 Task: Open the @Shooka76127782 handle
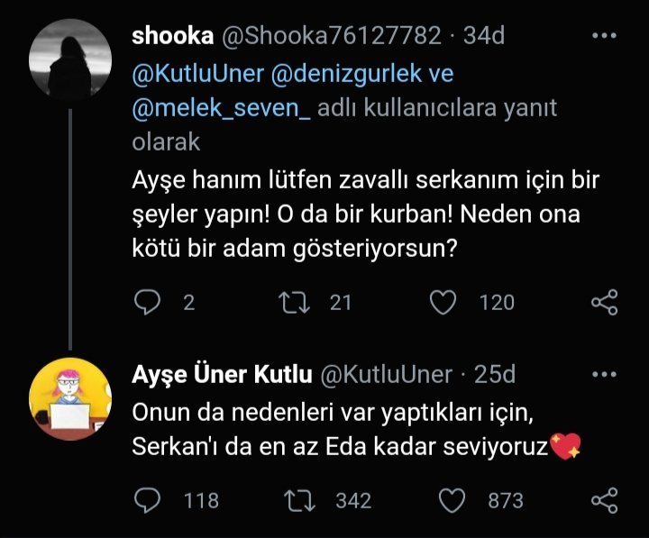coord(331,36)
